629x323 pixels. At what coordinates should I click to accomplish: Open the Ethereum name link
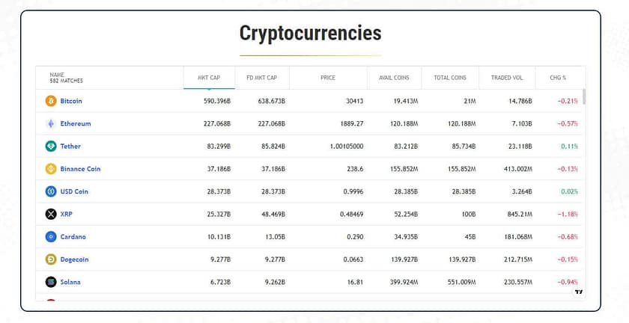point(76,123)
